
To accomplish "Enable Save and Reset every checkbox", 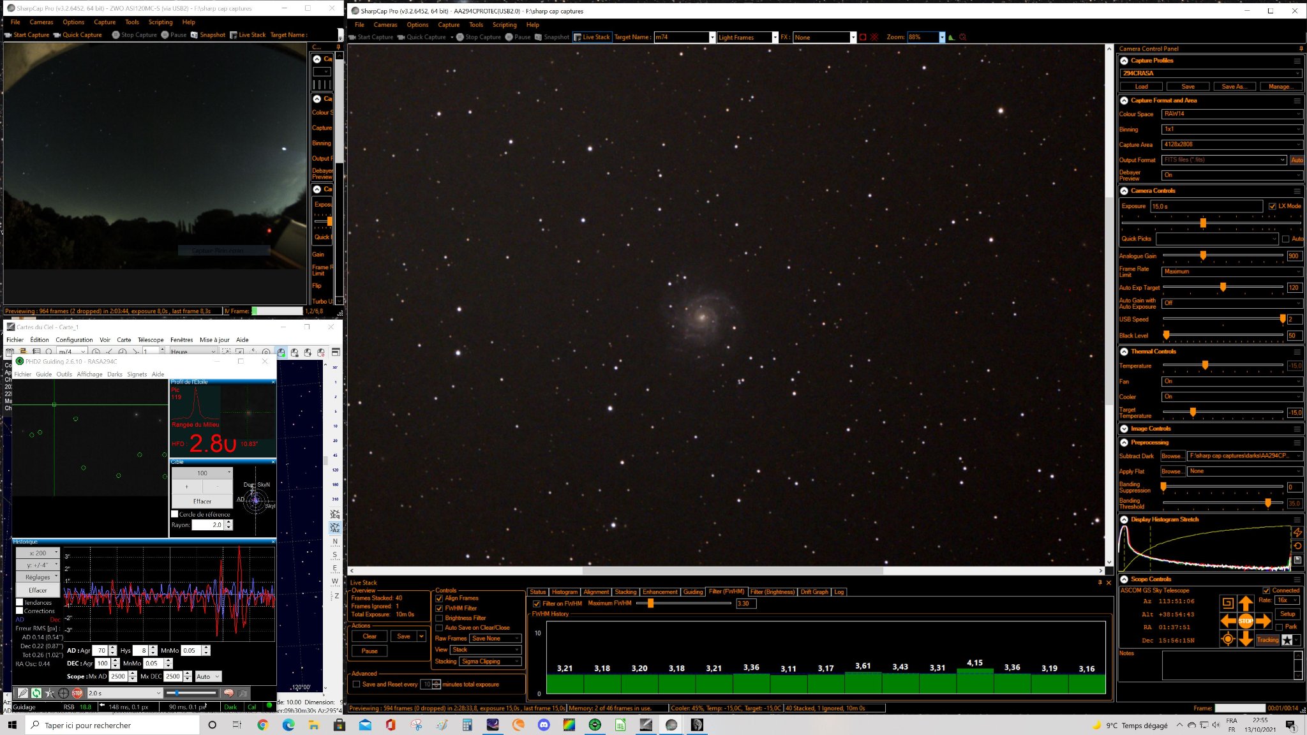I will click(x=356, y=685).
